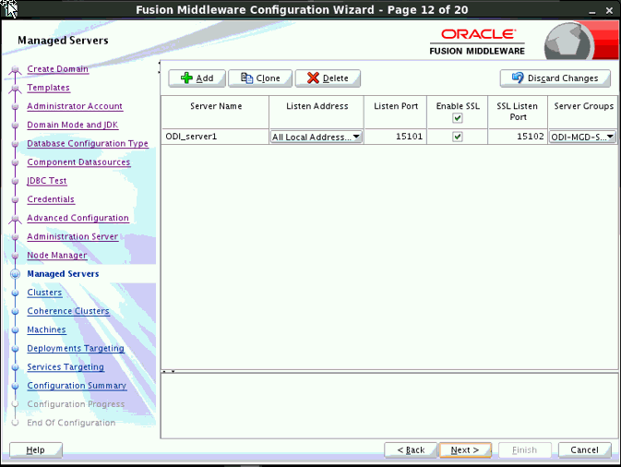Open Server Groups dropdown ODI-MGD-S...
Screen dimensions: 621x467
pyautogui.click(x=582, y=137)
